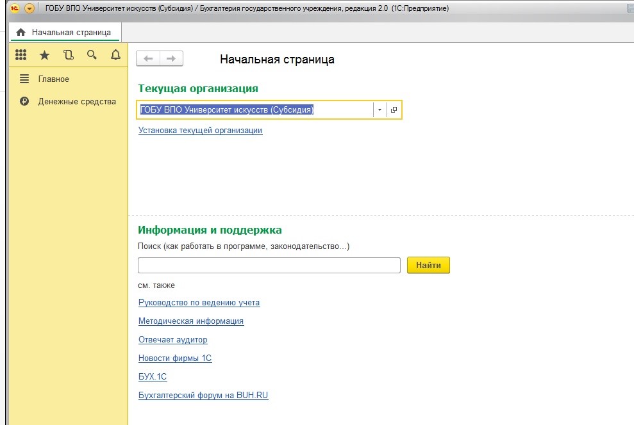634x425 pixels.
Task: Click the home icon on the tab
Action: [x=21, y=32]
